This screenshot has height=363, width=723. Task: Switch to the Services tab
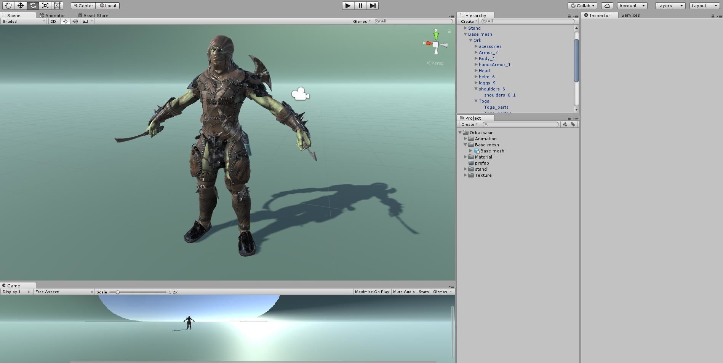(x=630, y=16)
